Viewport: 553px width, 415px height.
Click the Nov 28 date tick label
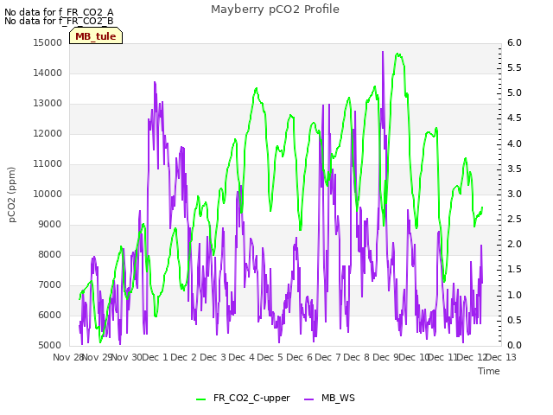(67, 357)
